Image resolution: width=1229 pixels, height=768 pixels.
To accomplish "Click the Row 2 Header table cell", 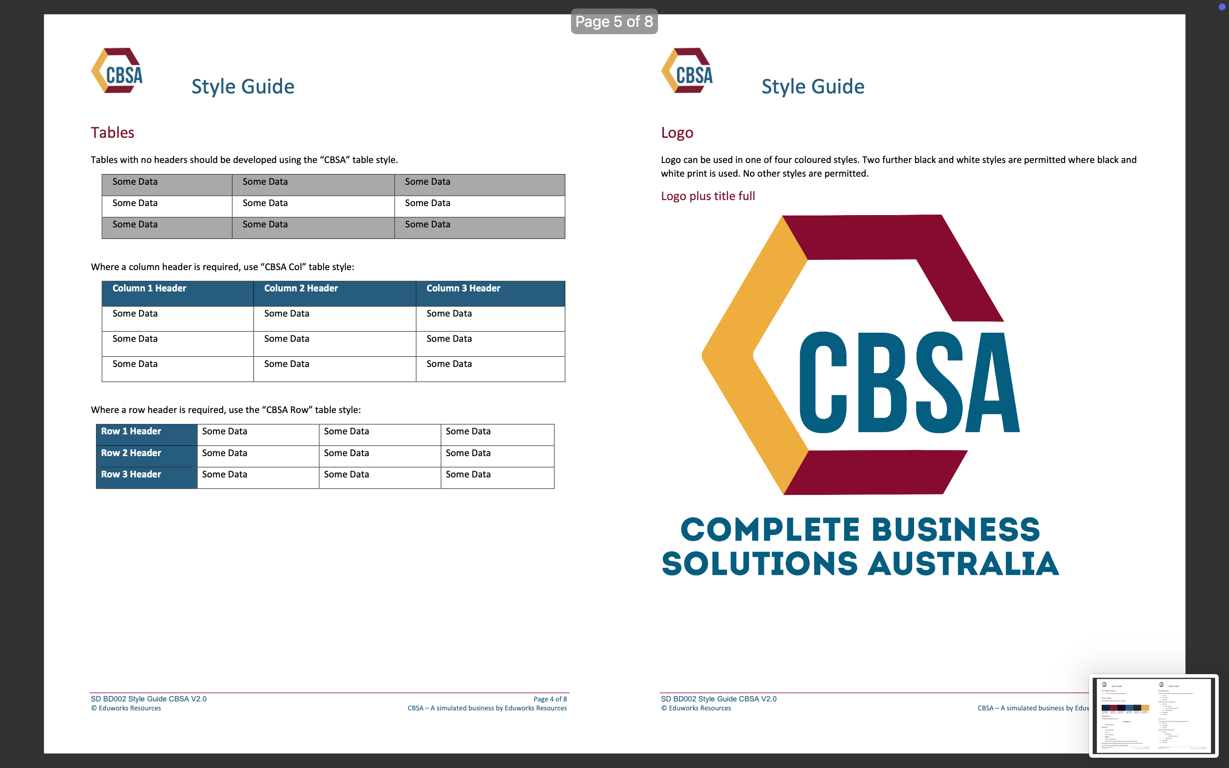I will coord(131,453).
